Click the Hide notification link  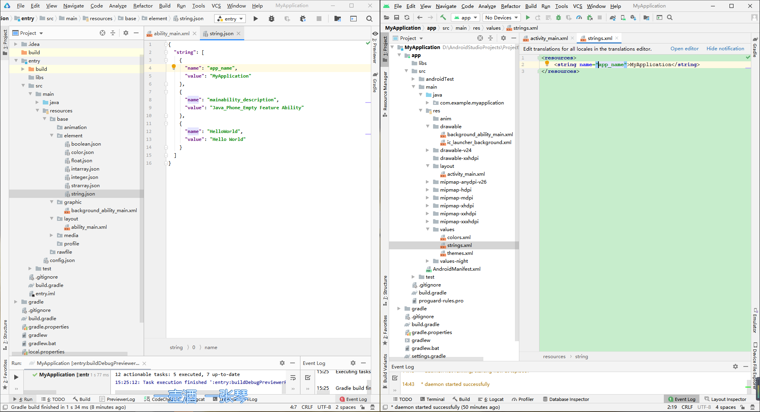[725, 49]
